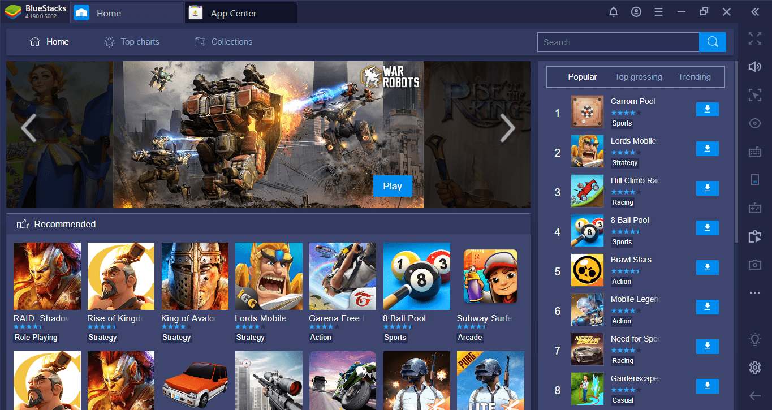The image size is (772, 410).
Task: Click Brawl Stars title in popular list
Action: tap(631, 260)
